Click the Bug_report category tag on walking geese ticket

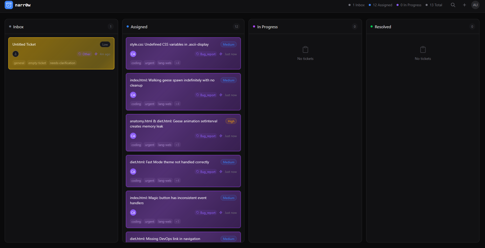(x=206, y=95)
